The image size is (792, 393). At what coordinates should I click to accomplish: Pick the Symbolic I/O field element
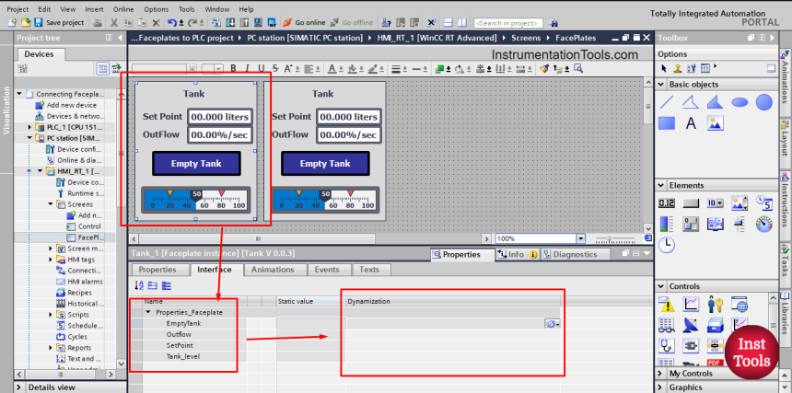(716, 203)
